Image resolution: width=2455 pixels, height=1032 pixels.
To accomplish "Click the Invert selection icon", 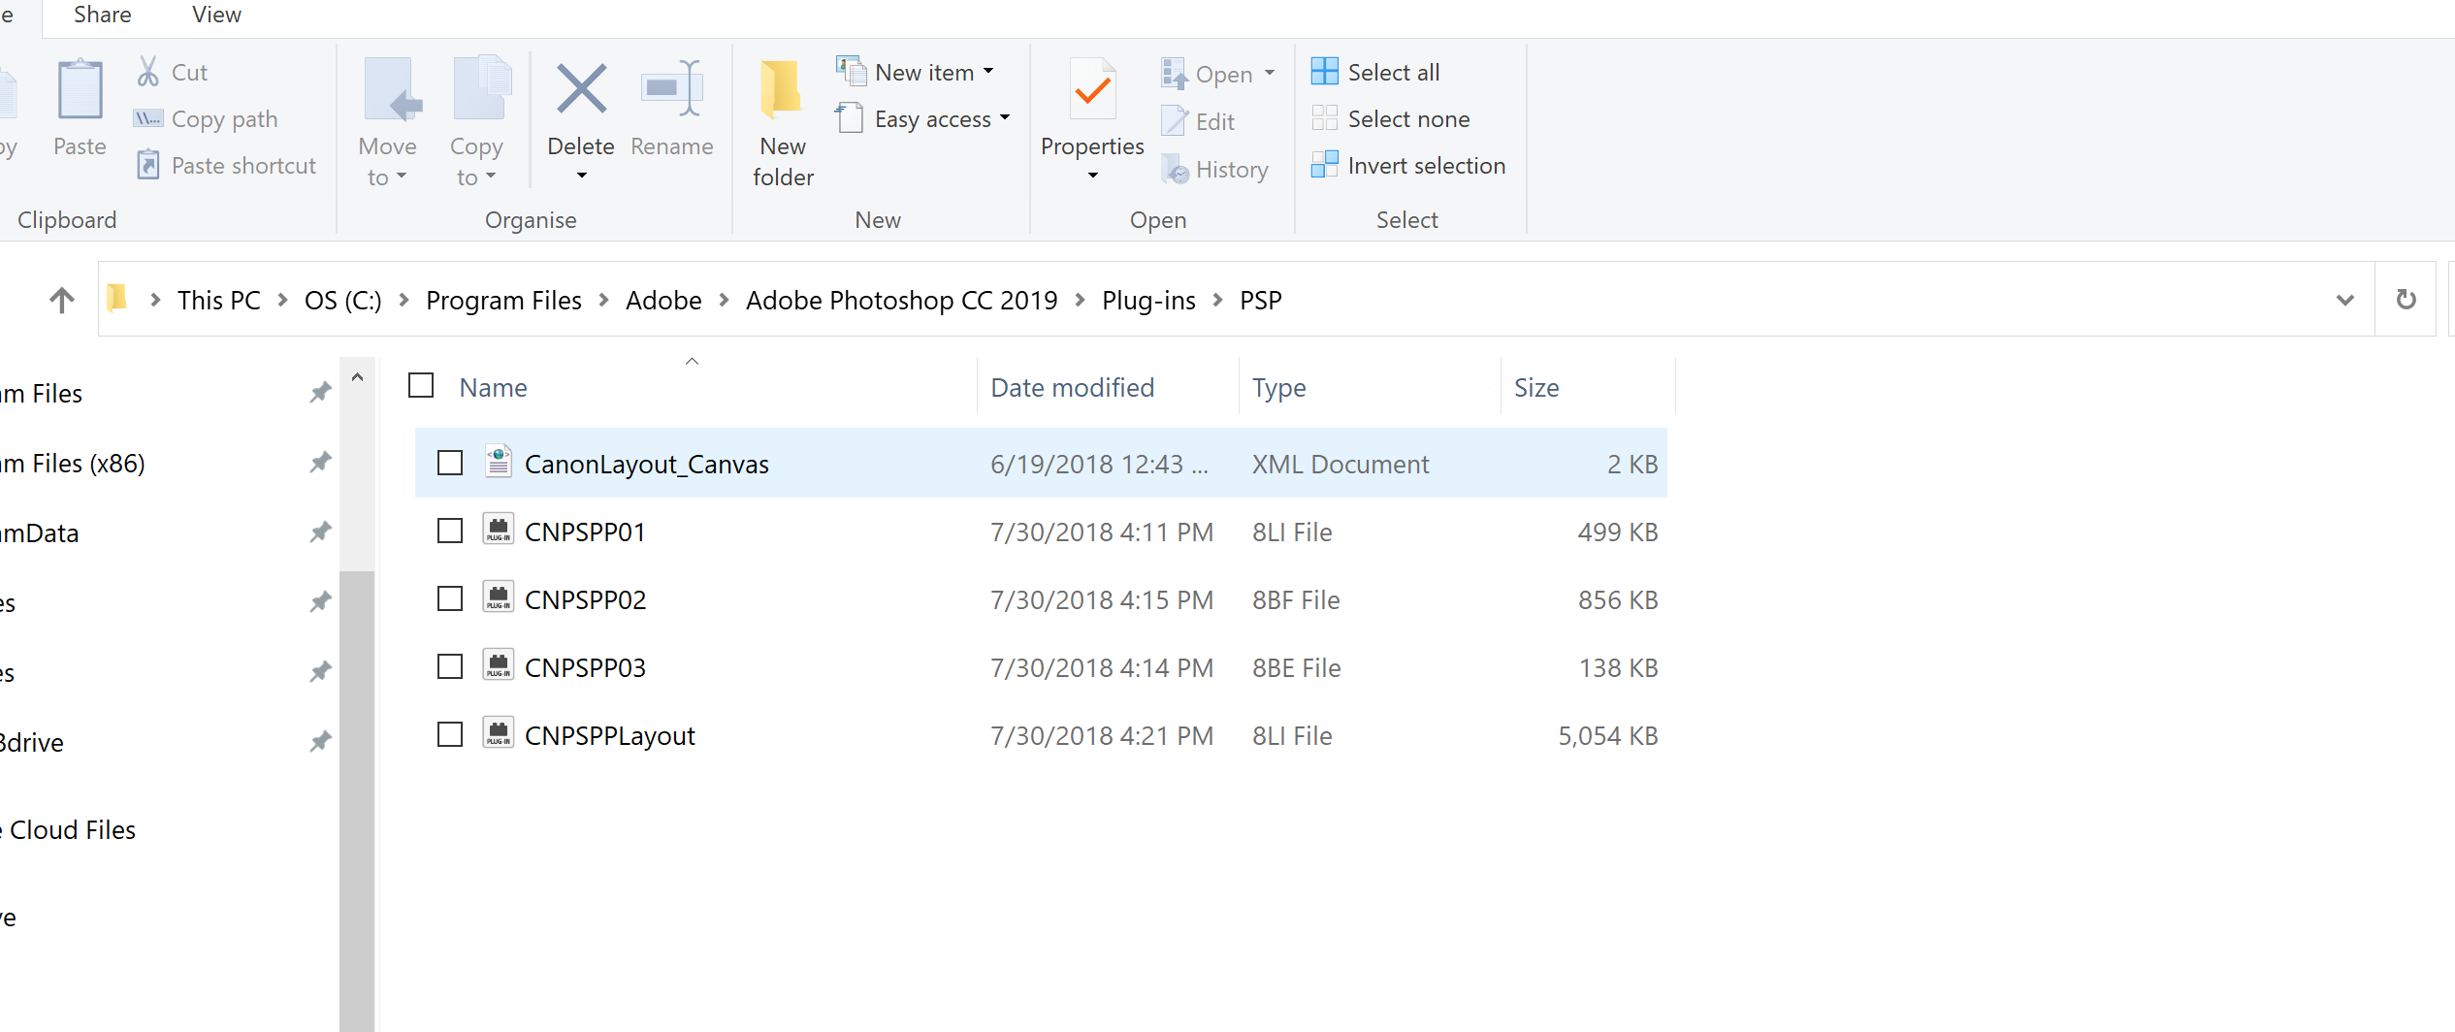I will coord(1324,165).
